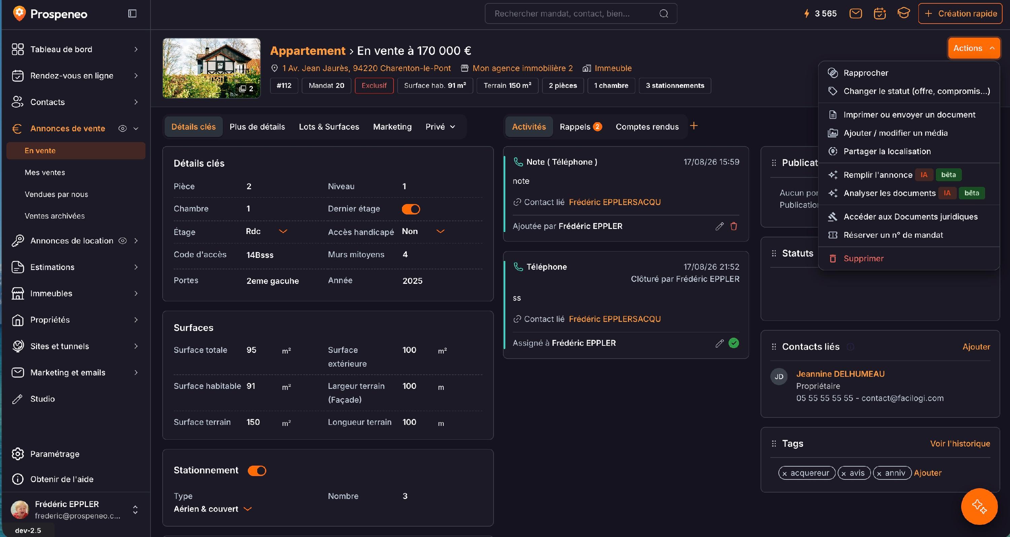Click the property photo thumbnail
This screenshot has height=537, width=1010.
[211, 68]
